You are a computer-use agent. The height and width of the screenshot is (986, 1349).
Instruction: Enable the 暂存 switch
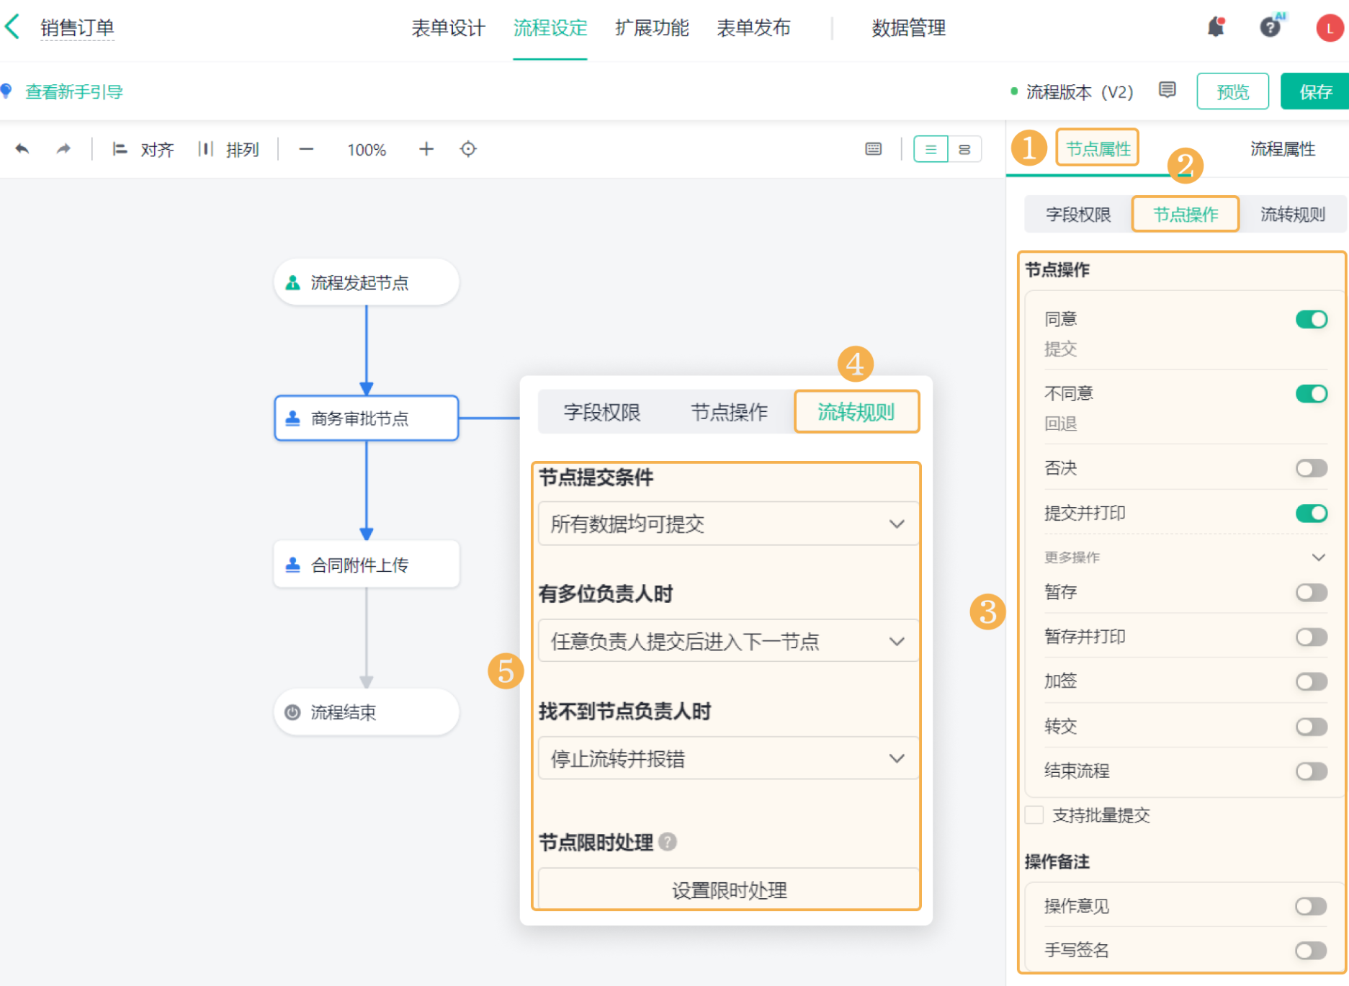(1311, 592)
